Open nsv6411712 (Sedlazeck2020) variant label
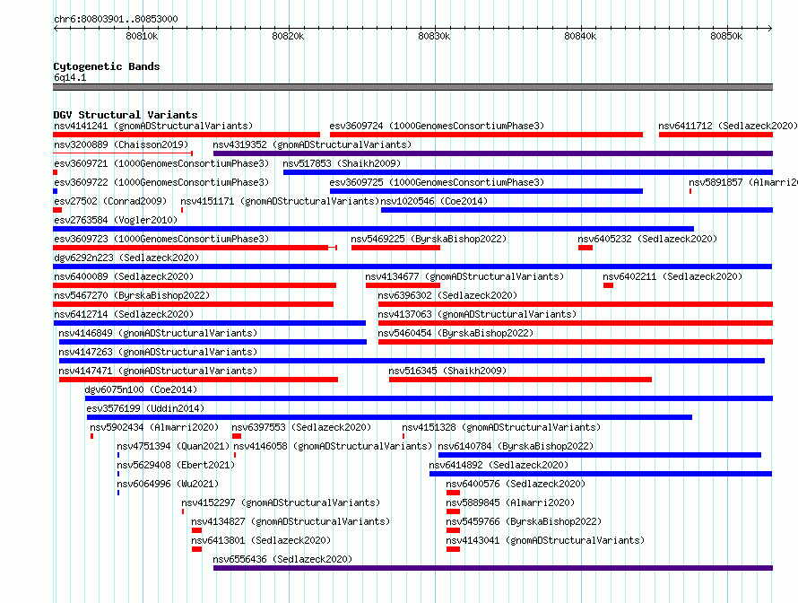 click(x=727, y=126)
